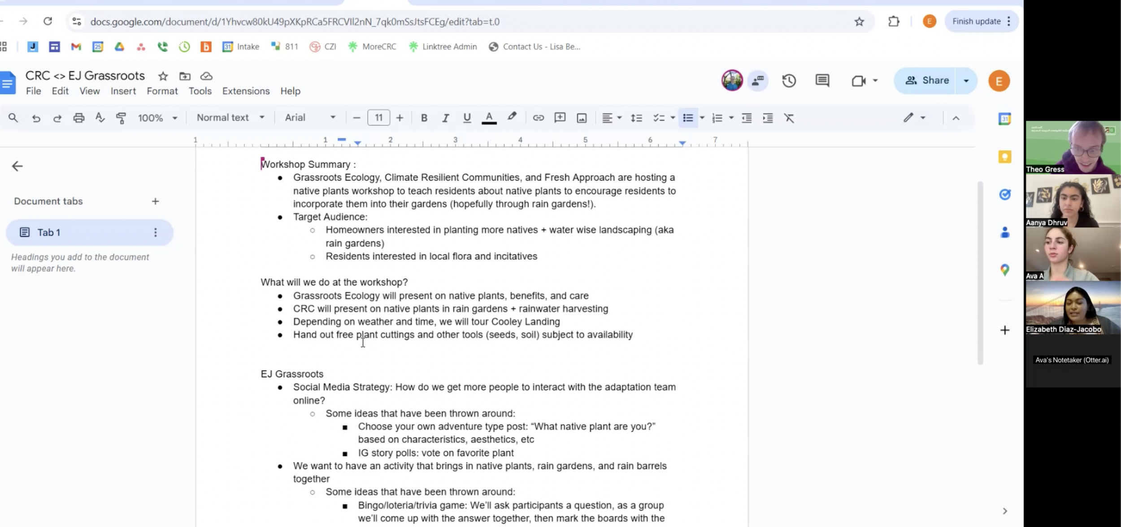Toggle bulleted list formatting

point(688,118)
